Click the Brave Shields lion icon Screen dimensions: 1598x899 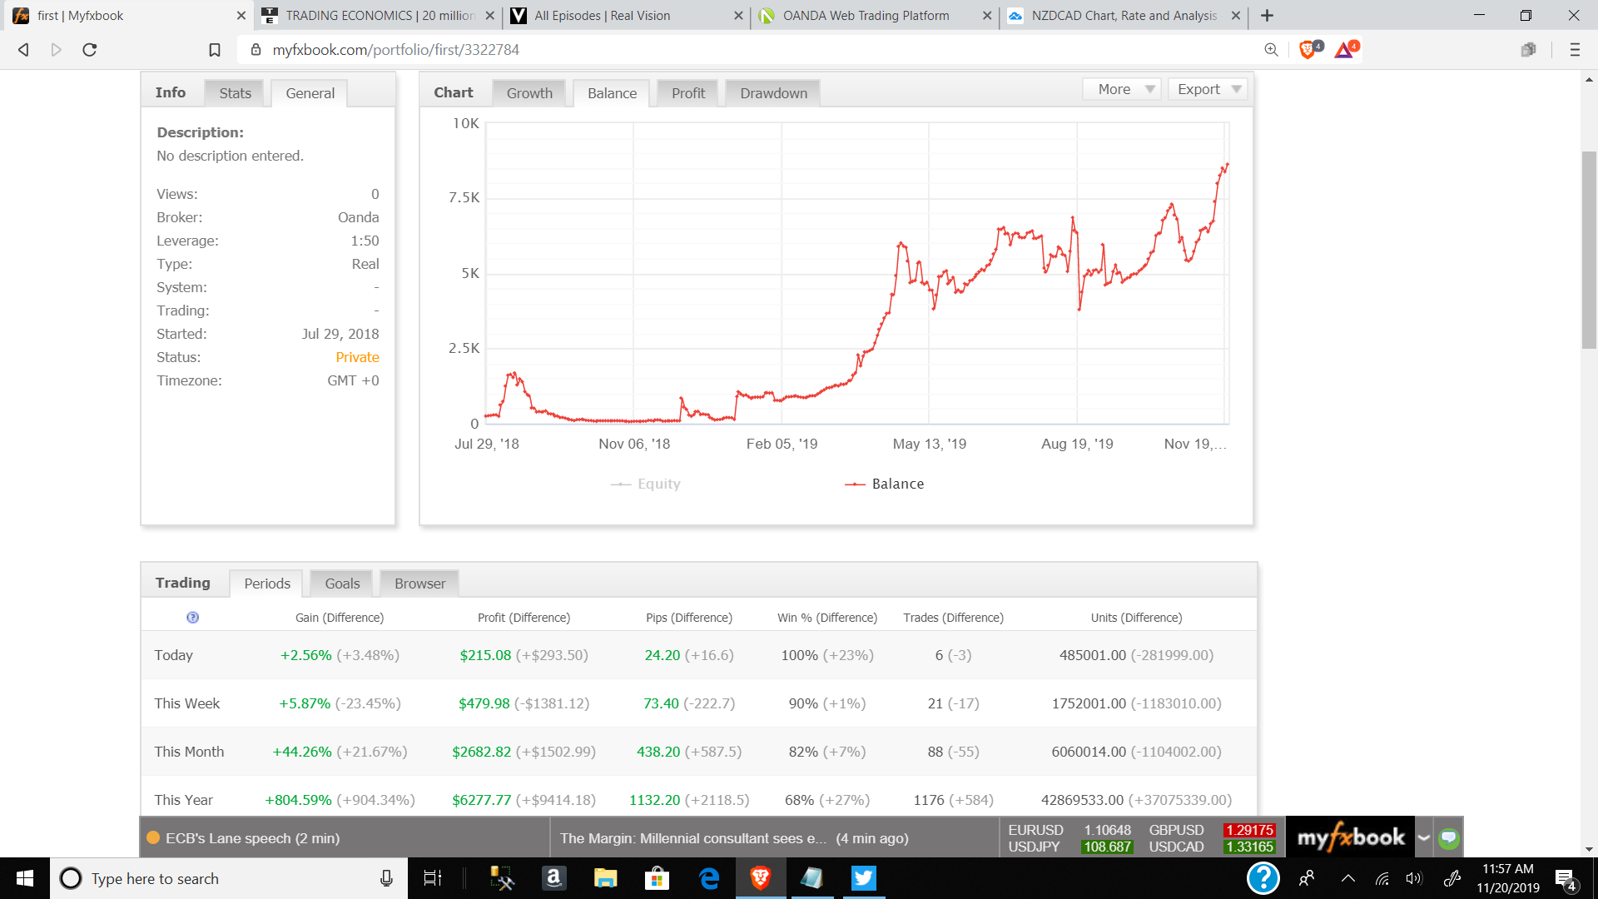coord(1308,50)
